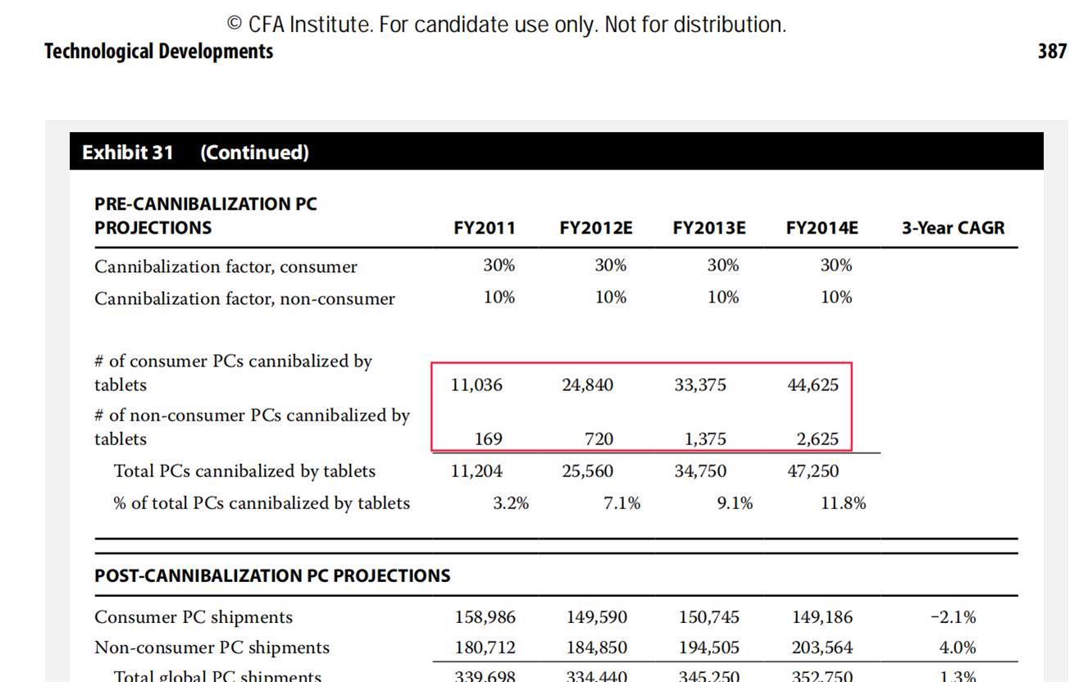Select the "3-Year CAGR" column header
Screen dimensions: 1070x682
[x=953, y=228]
